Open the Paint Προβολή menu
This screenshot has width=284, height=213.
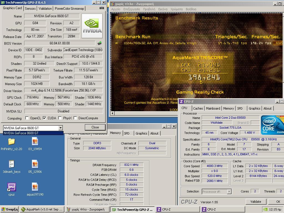(x=149, y=9)
